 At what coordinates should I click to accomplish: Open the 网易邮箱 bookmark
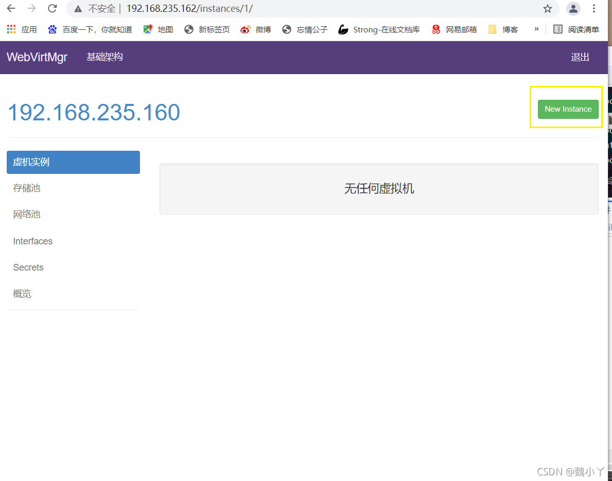click(454, 29)
